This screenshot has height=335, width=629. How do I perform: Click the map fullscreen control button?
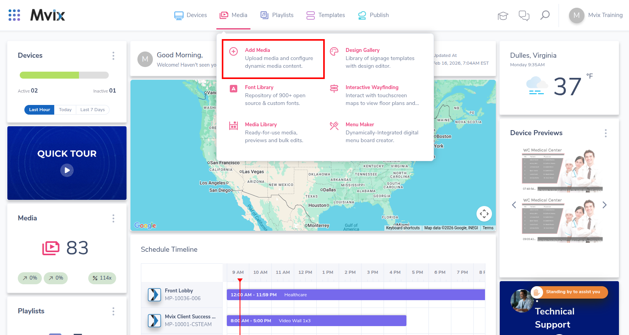(x=484, y=213)
